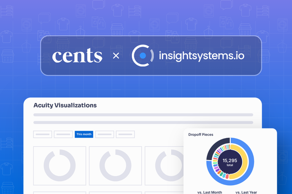
Task: Click the 'vs. Last Month' label
Action: [x=210, y=192]
